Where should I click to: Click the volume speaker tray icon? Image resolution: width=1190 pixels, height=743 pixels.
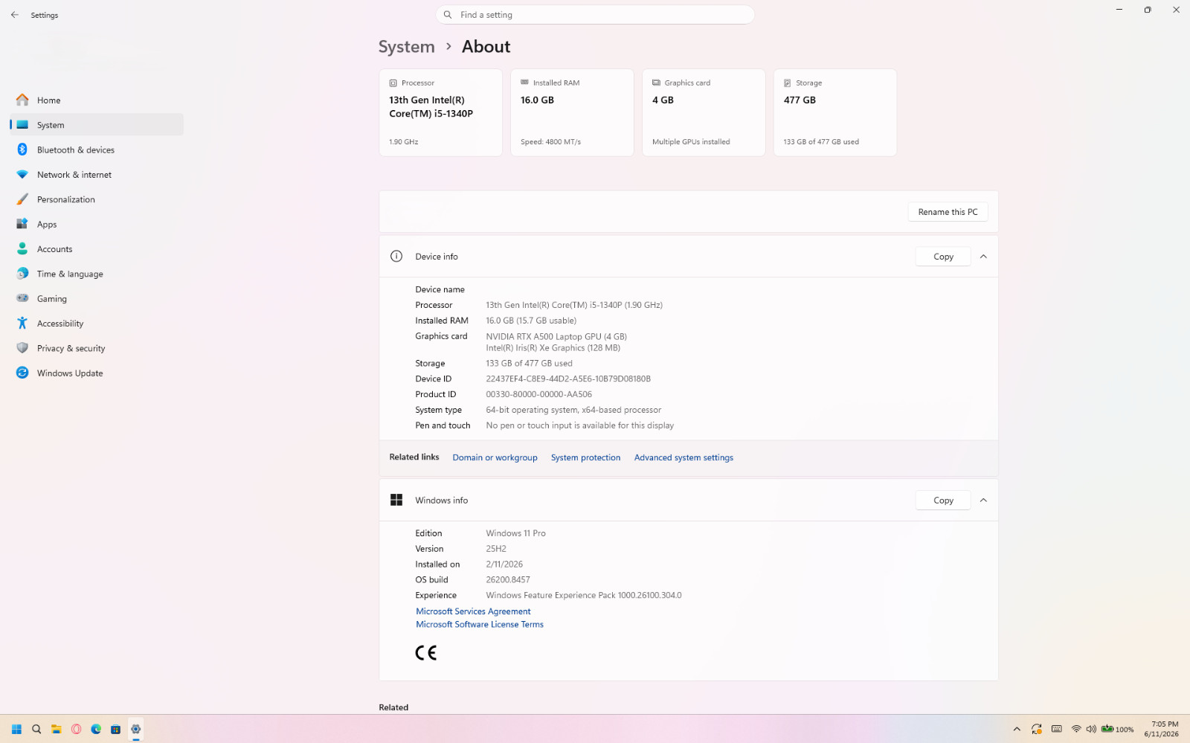tap(1091, 730)
